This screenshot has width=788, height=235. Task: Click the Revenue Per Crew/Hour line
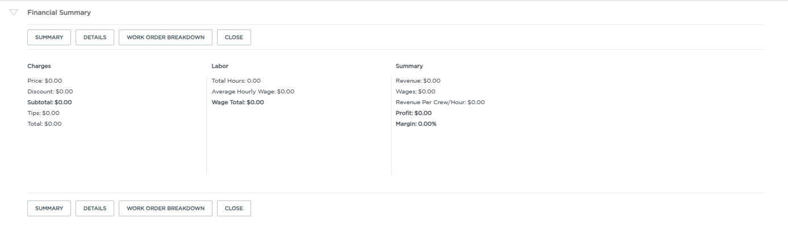(x=440, y=102)
